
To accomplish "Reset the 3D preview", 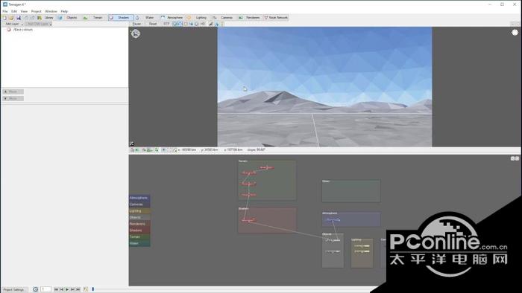I will pyautogui.click(x=153, y=24).
